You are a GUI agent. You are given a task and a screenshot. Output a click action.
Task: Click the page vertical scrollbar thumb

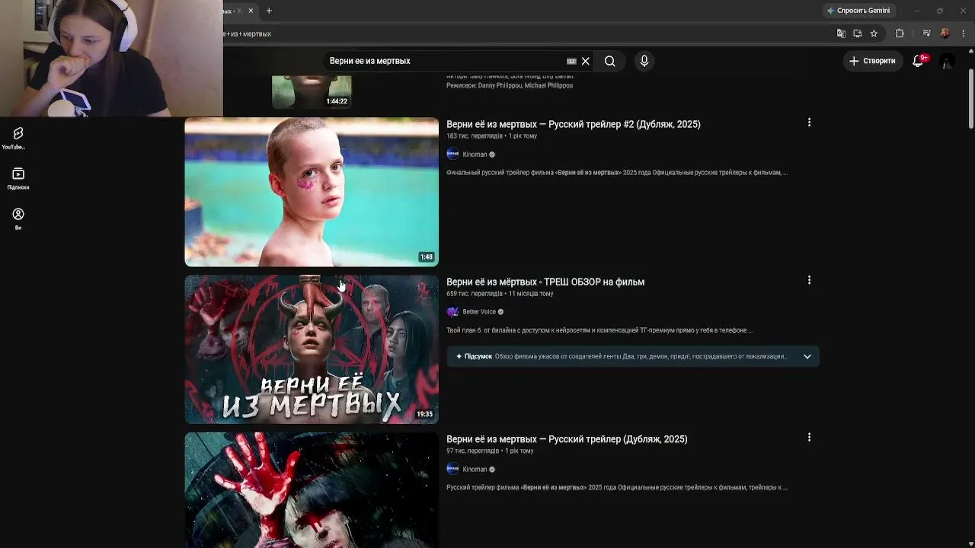[x=970, y=99]
